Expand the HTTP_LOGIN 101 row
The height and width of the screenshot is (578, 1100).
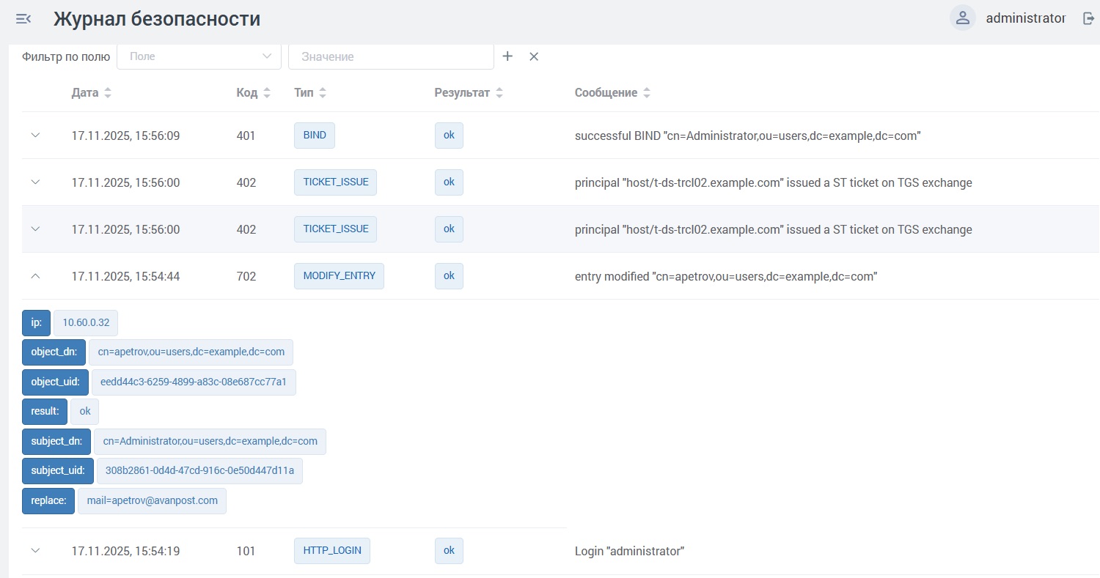point(35,551)
